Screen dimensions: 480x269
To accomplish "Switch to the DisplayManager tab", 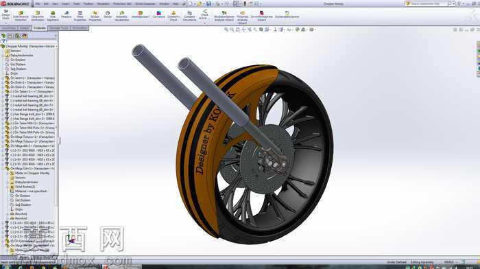I will 25,36.
